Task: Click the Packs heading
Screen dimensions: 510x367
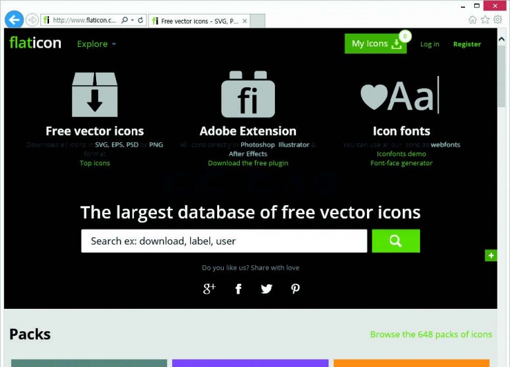Action: pyautogui.click(x=30, y=334)
